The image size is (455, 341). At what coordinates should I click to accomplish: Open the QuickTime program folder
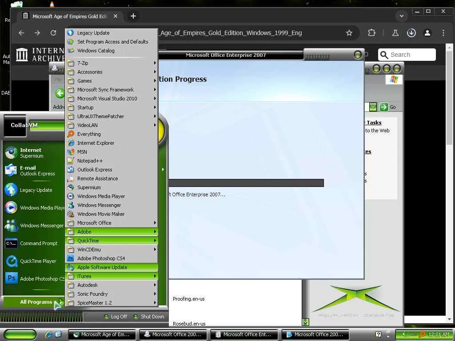coord(112,241)
